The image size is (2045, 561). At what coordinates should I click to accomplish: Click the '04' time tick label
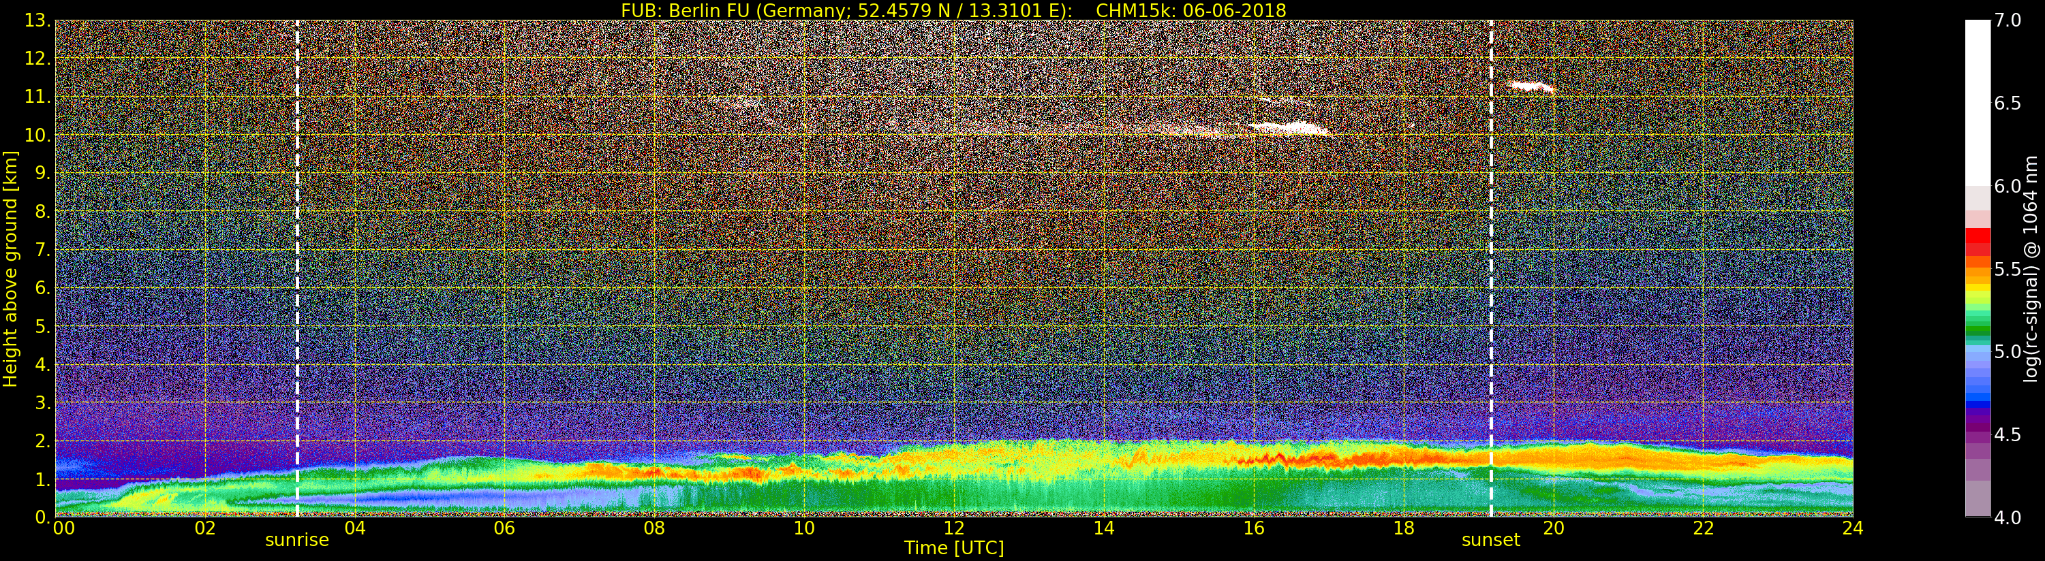(355, 528)
